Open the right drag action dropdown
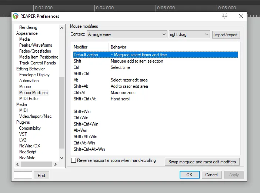Screen dimensions: 260x193 click(x=189, y=34)
